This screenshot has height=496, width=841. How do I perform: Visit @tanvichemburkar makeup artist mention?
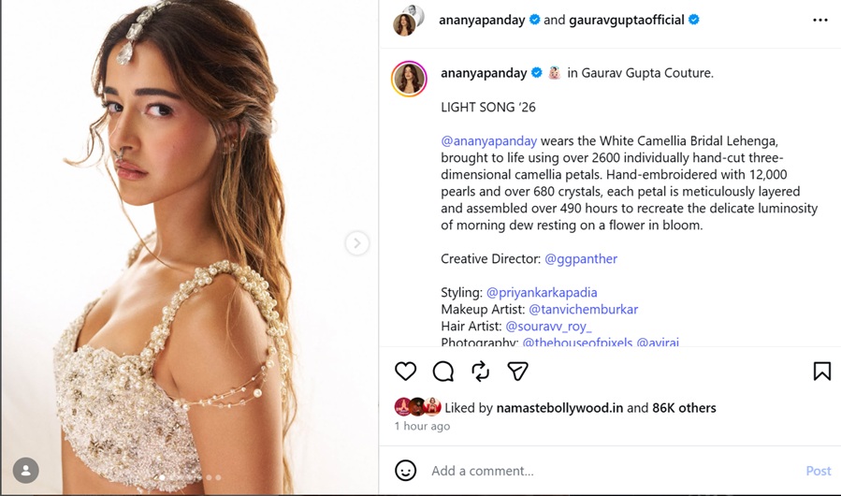coord(584,309)
